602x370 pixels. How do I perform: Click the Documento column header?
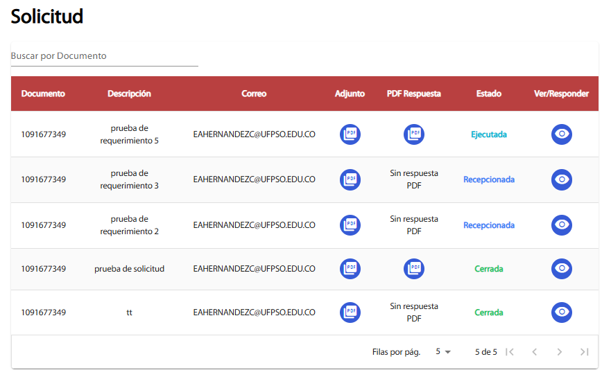pos(43,94)
